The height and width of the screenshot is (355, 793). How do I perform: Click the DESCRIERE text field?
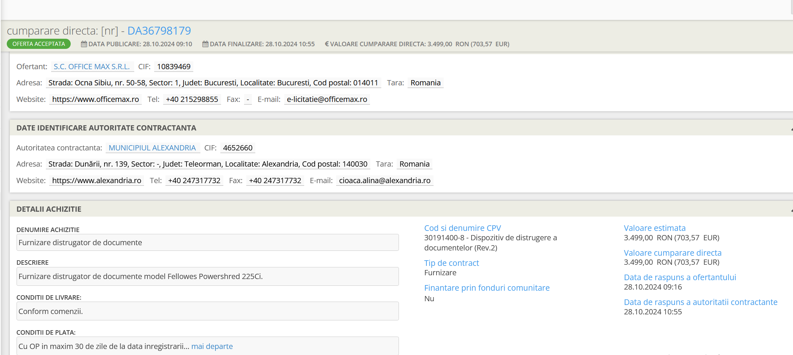[208, 276]
